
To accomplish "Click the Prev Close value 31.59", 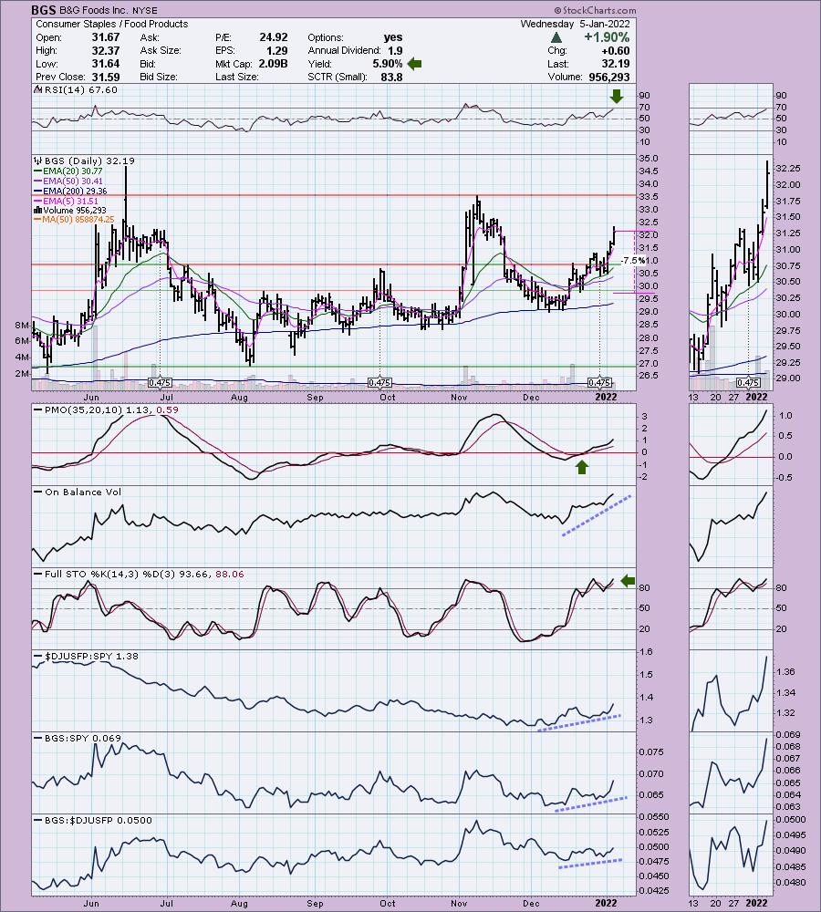I will tap(106, 77).
